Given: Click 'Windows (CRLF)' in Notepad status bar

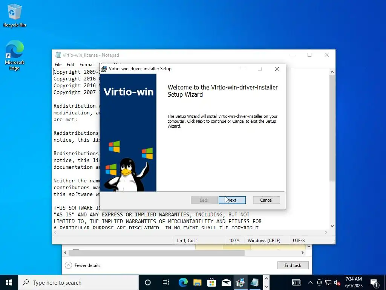Looking at the screenshot, I should tap(264, 240).
